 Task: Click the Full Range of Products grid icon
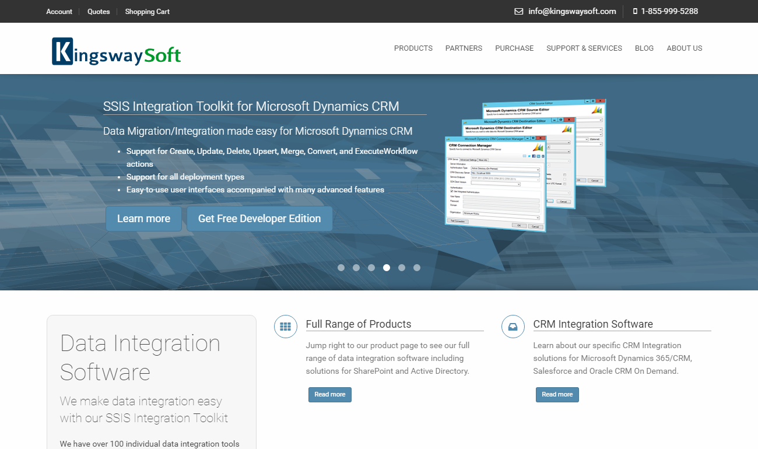click(x=286, y=327)
